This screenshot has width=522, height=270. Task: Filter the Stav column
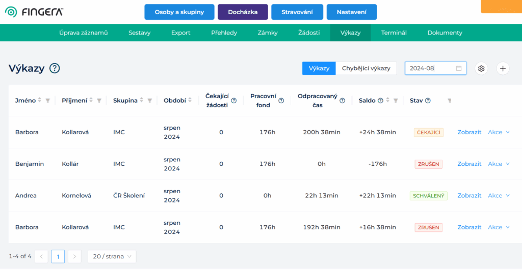click(x=450, y=100)
